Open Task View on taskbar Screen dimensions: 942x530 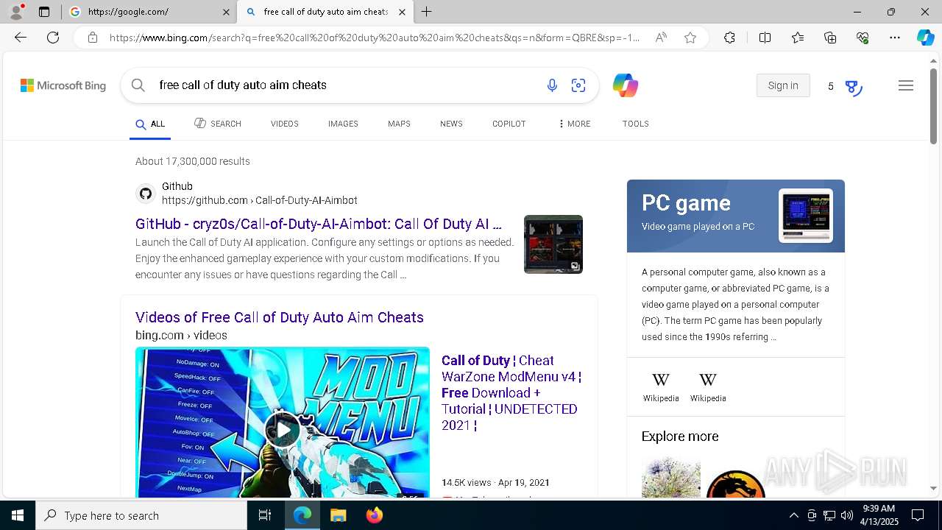(x=265, y=515)
